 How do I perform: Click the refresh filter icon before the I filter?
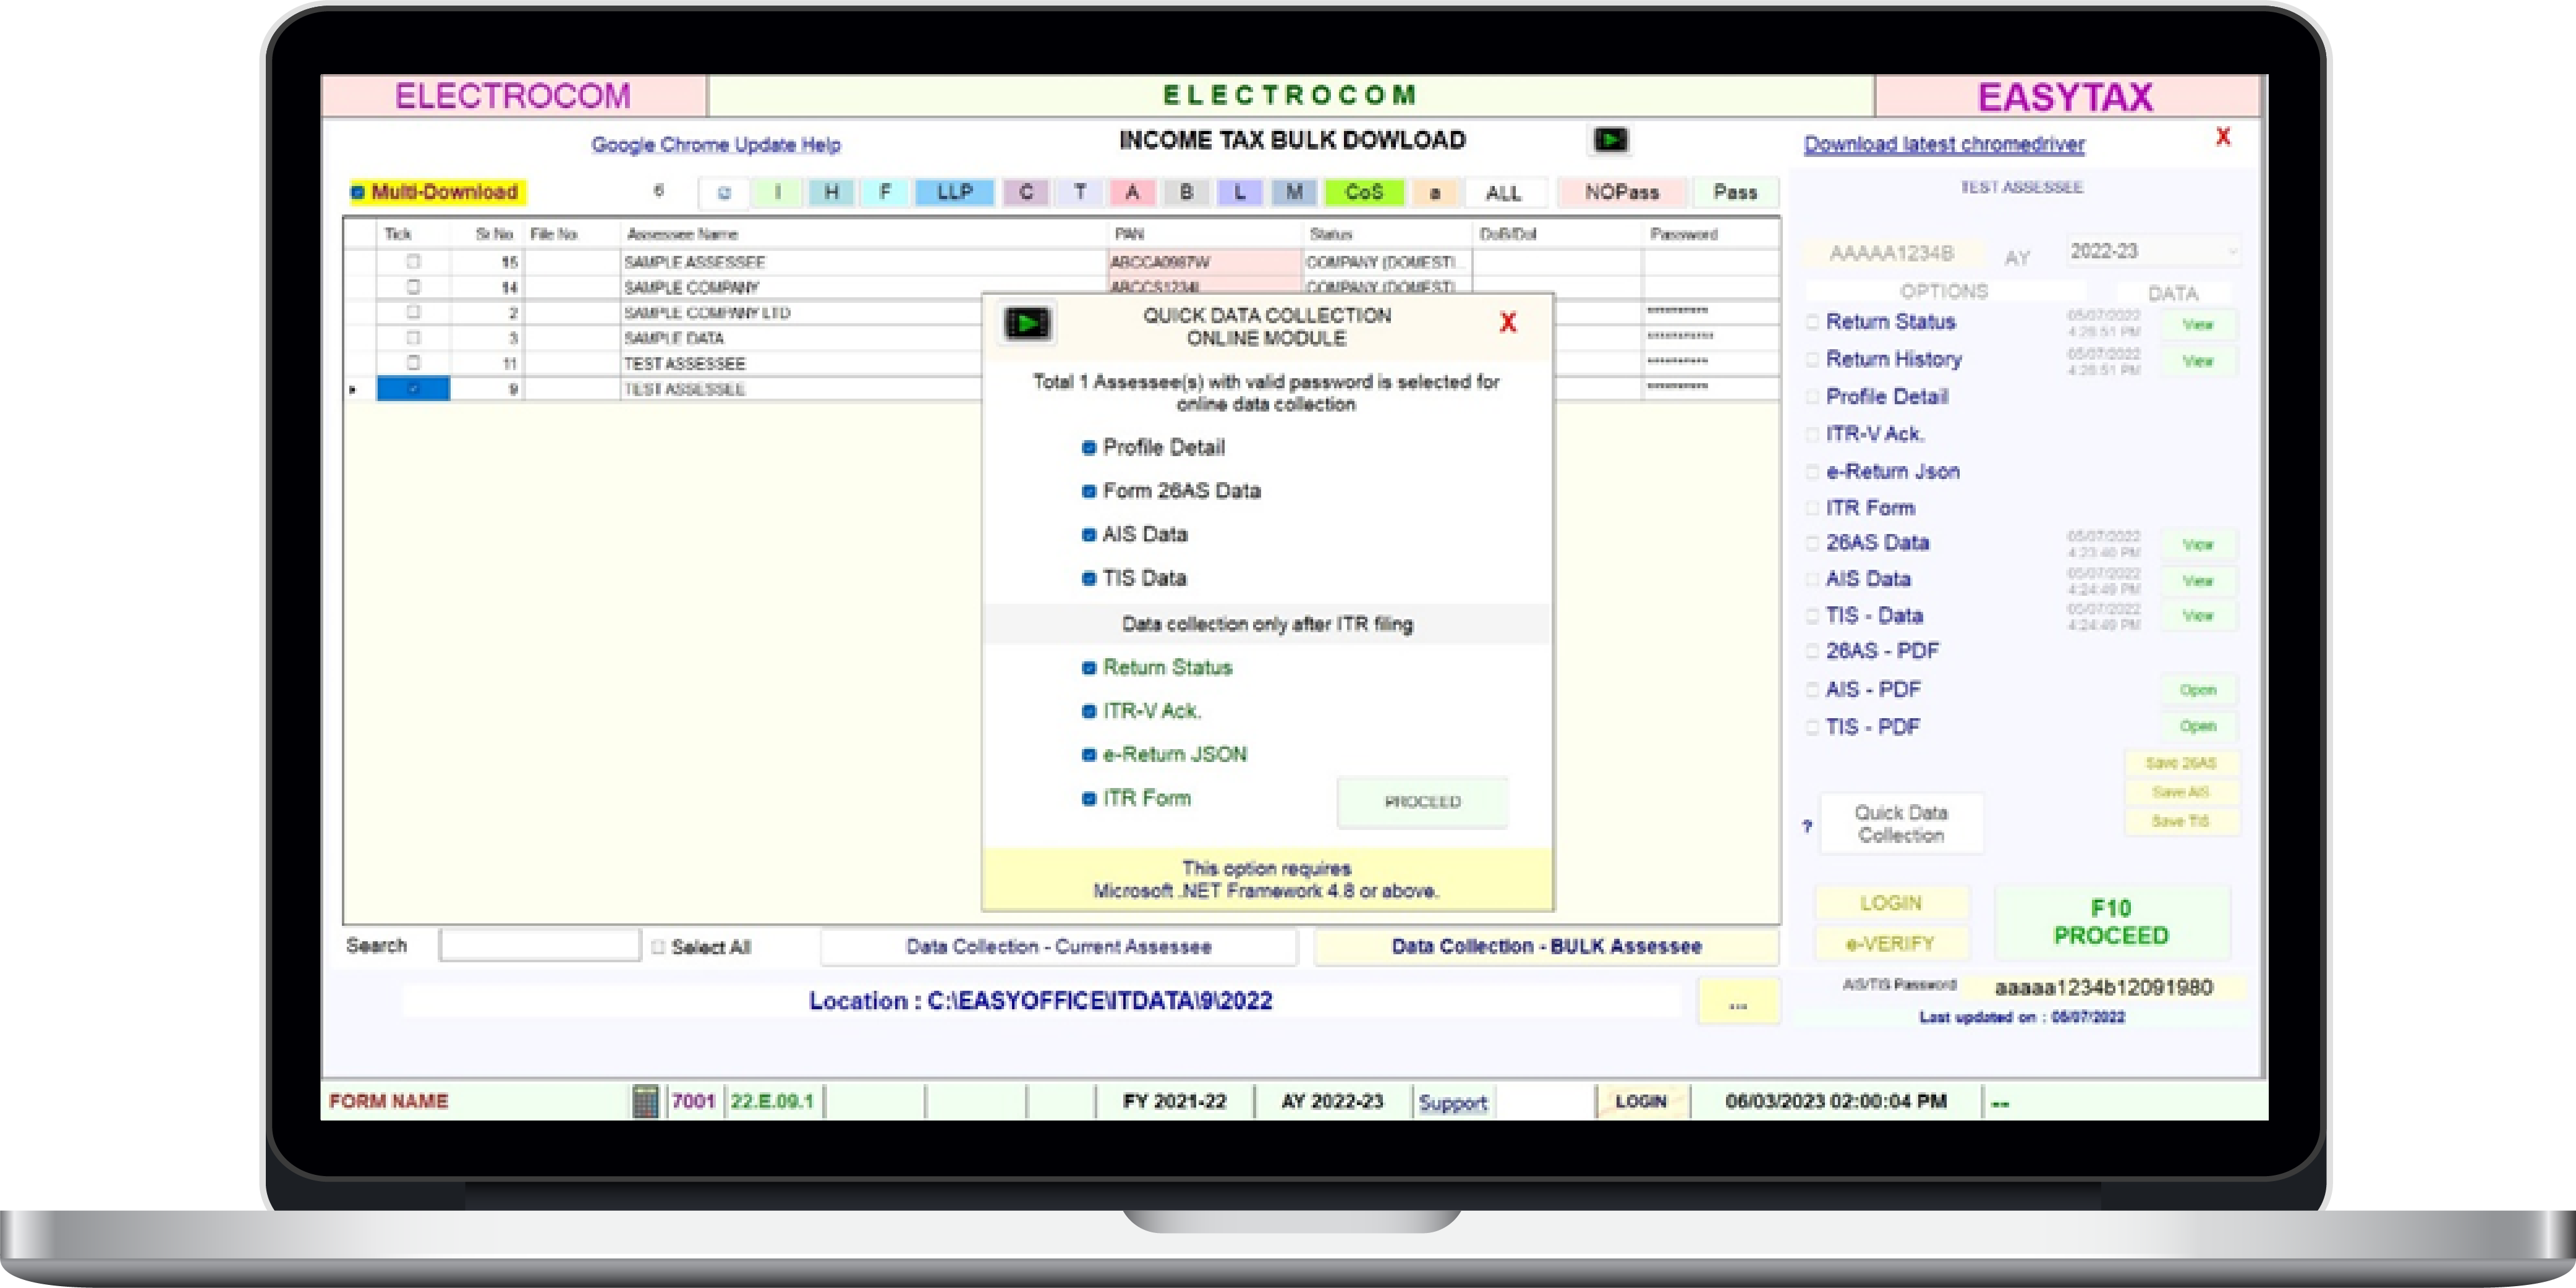point(724,192)
